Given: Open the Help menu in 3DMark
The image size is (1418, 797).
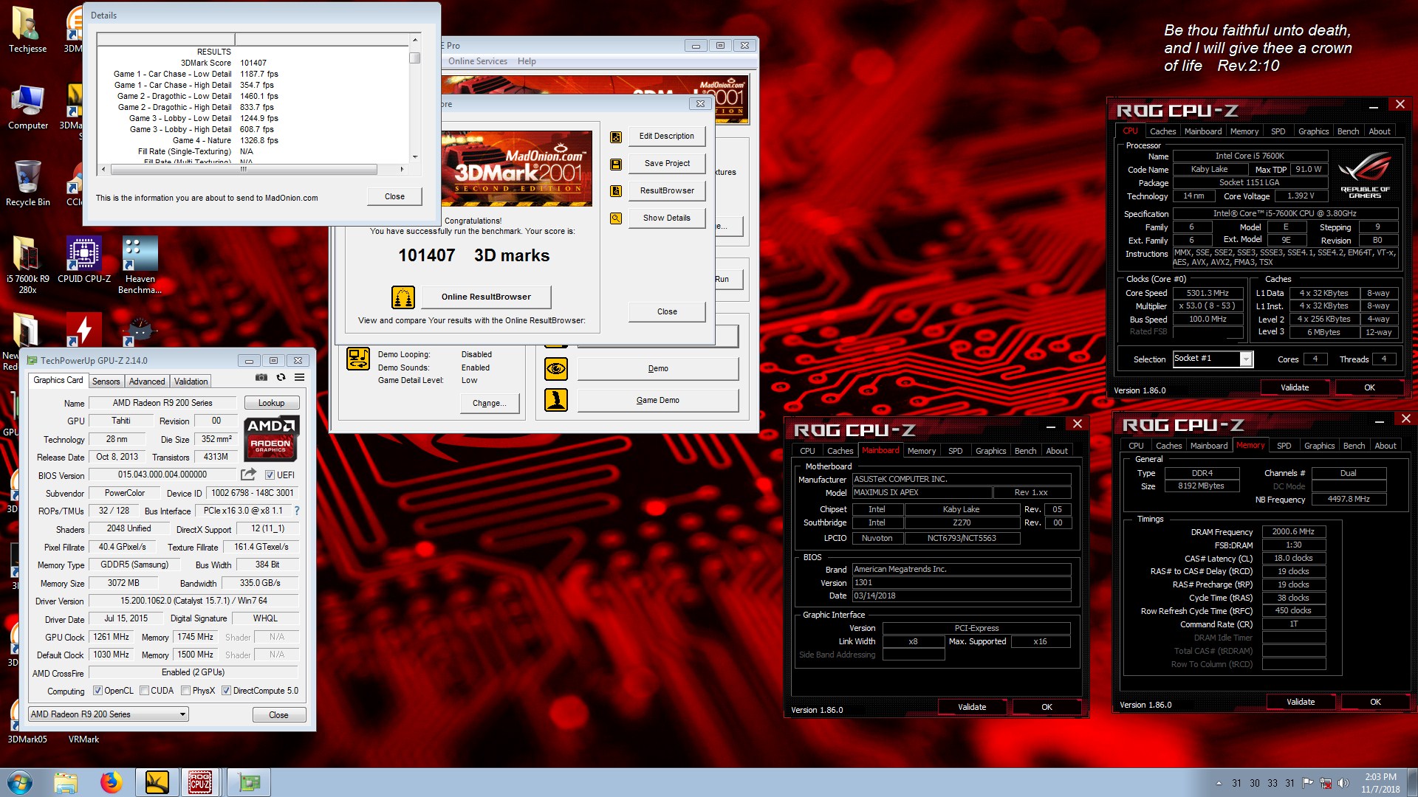Looking at the screenshot, I should tap(527, 61).
